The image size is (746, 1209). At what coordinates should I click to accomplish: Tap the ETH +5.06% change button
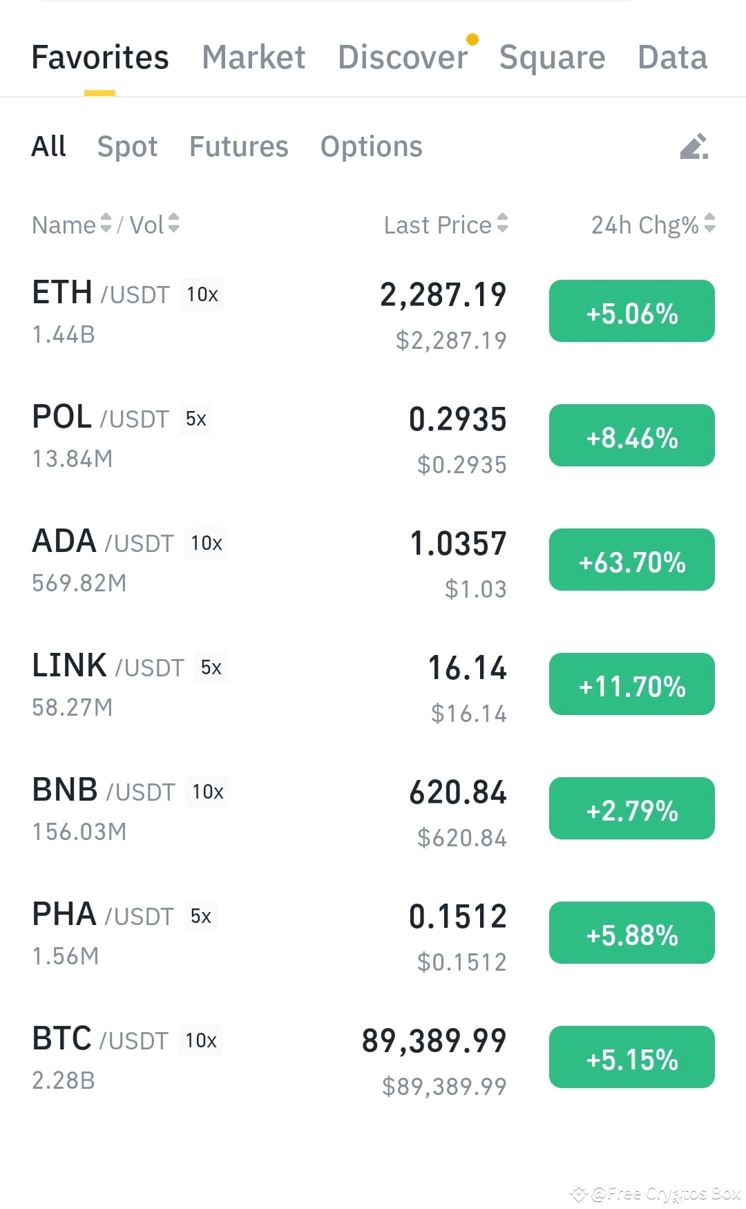click(632, 311)
